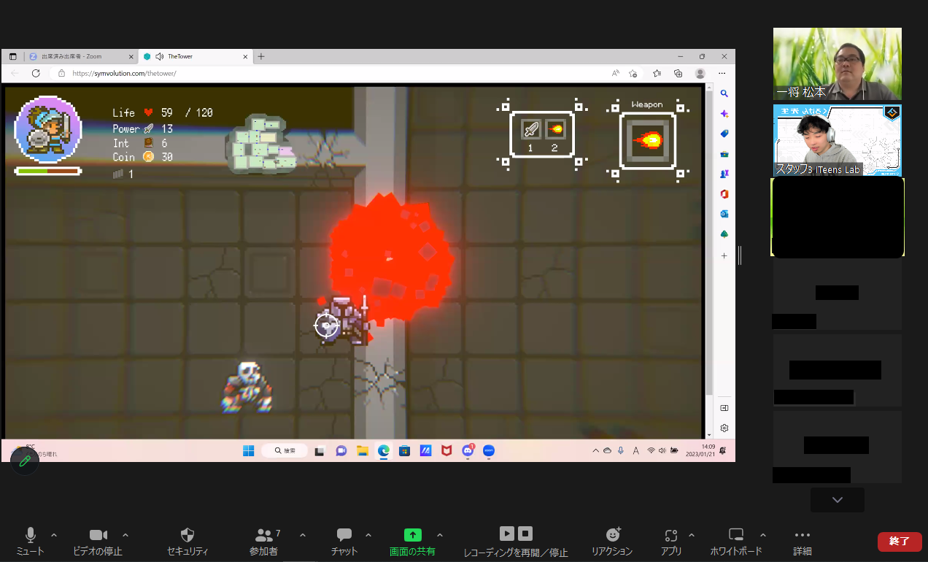The height and width of the screenshot is (562, 928).
Task: Close the TheTower tab
Action: 245,56
